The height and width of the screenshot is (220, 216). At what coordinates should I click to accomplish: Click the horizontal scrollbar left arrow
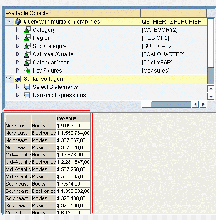tap(195, 104)
